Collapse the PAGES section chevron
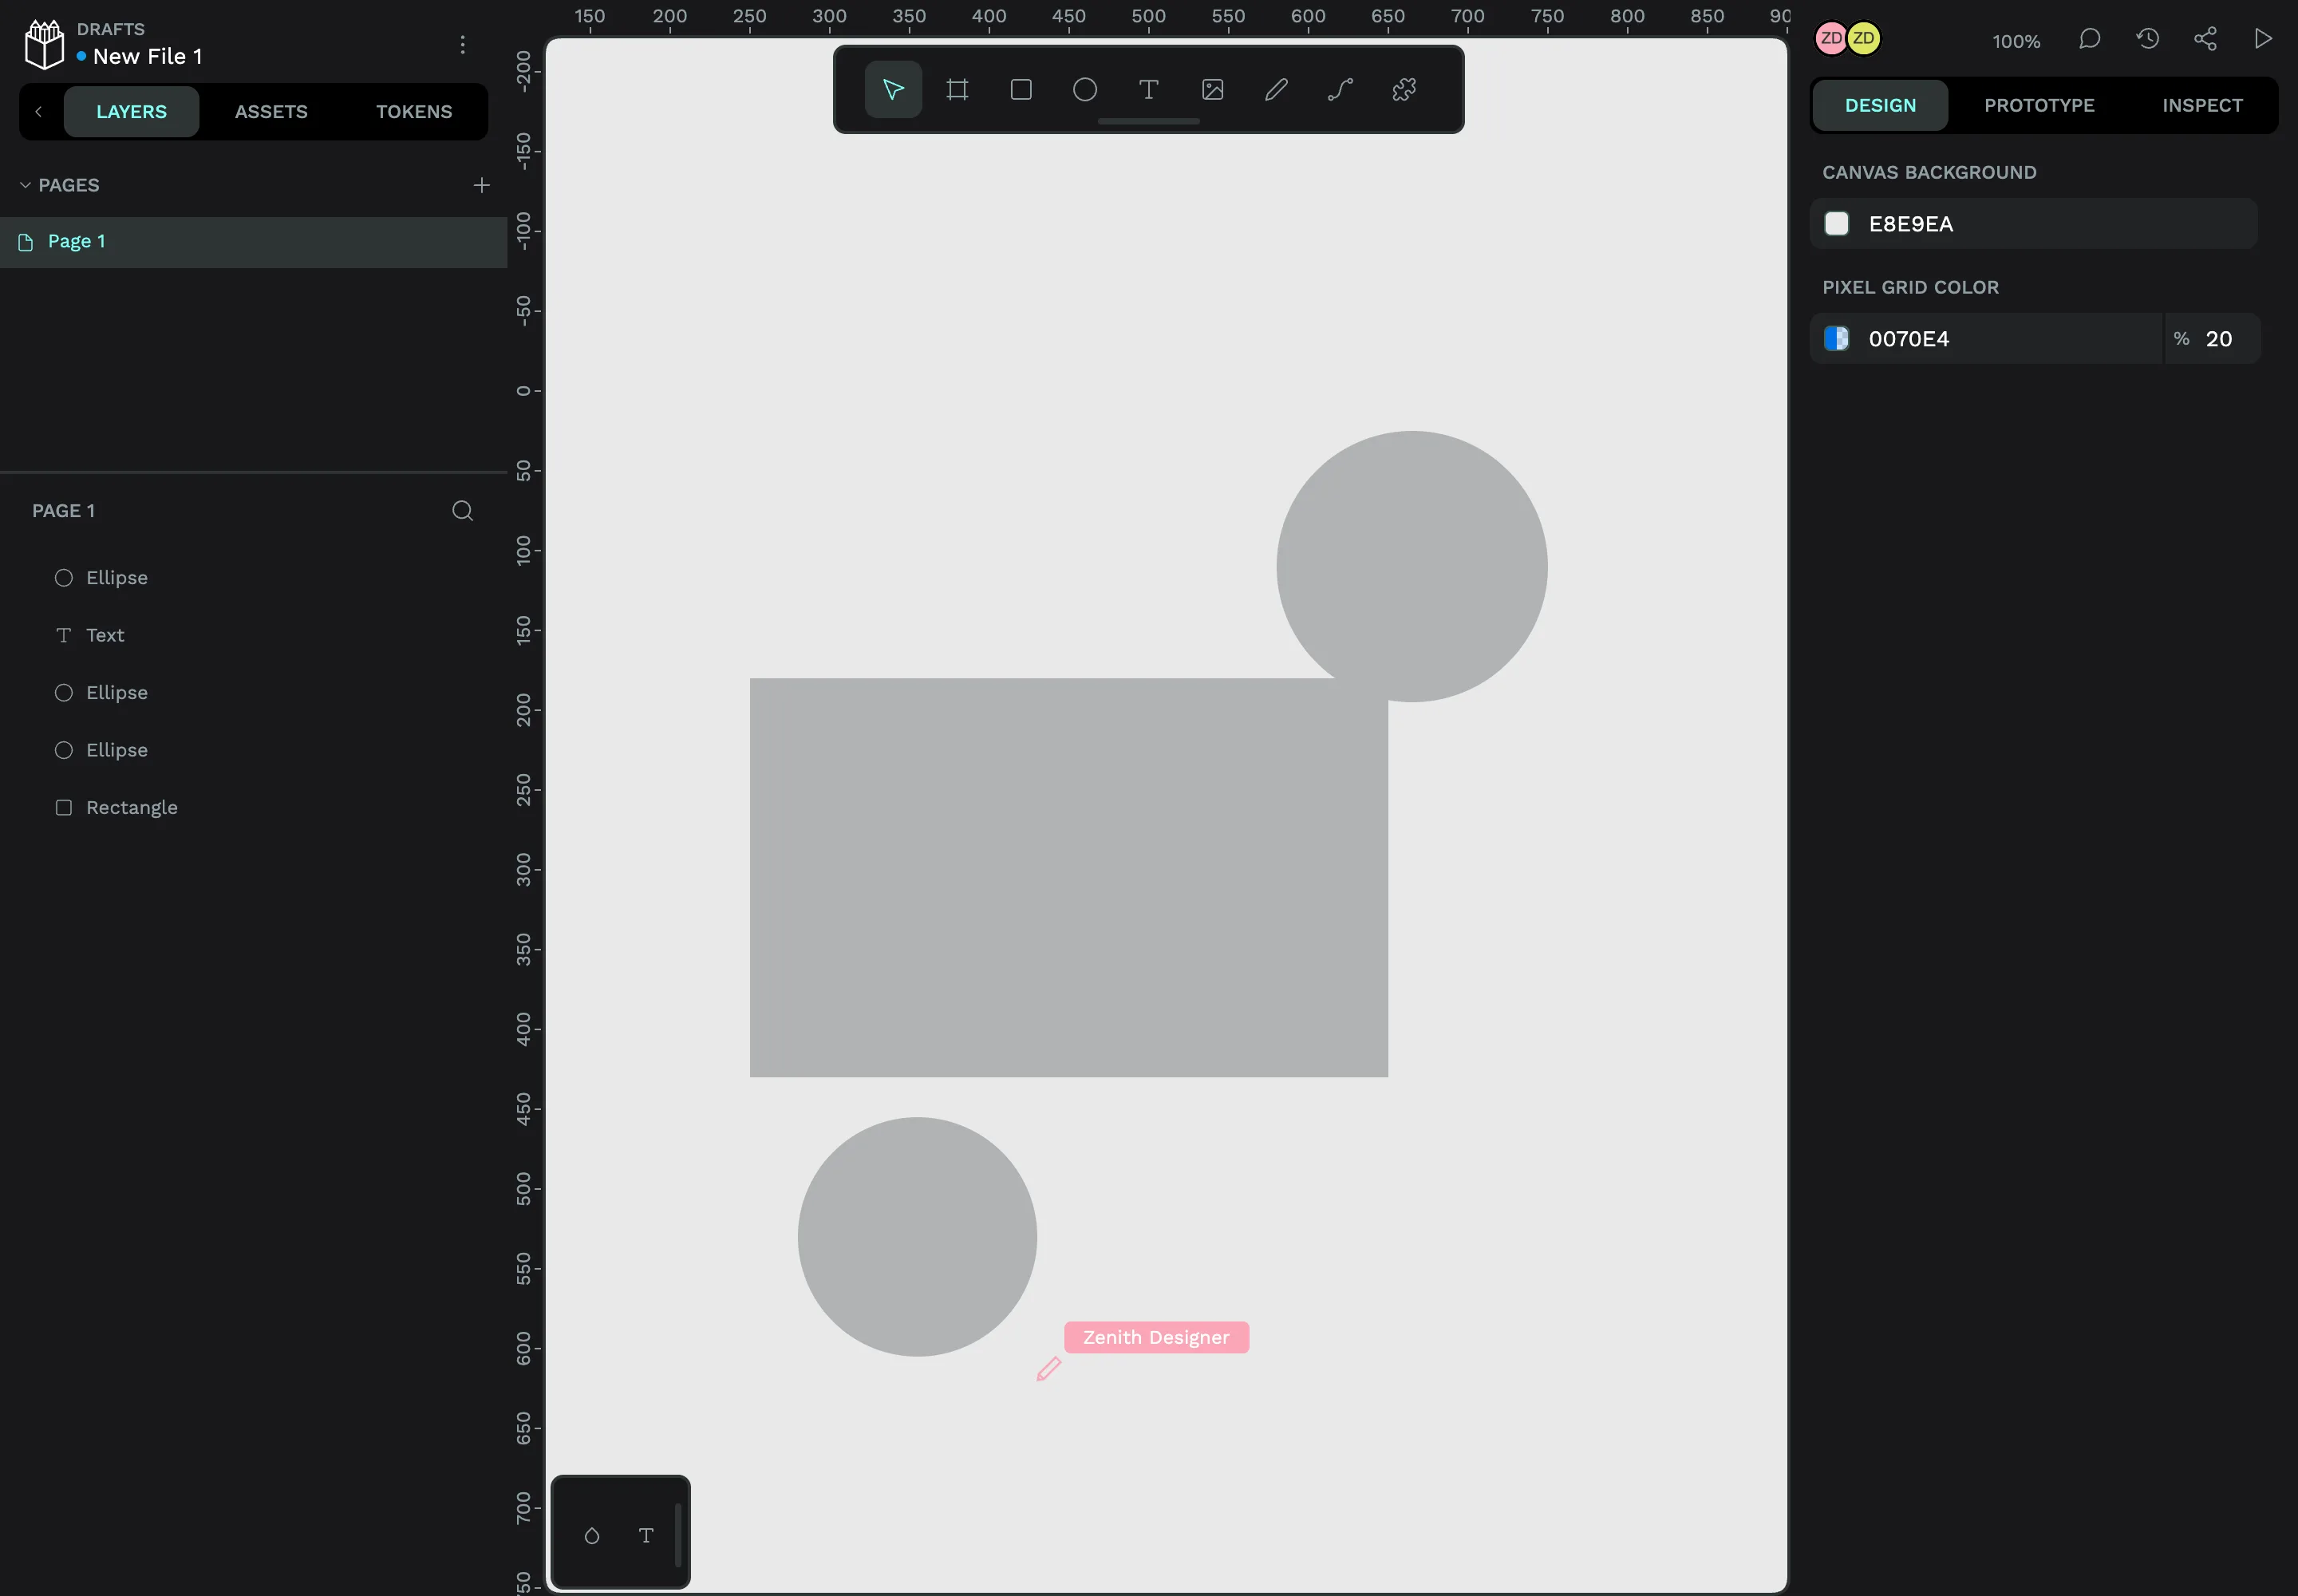2298x1596 pixels. click(25, 185)
